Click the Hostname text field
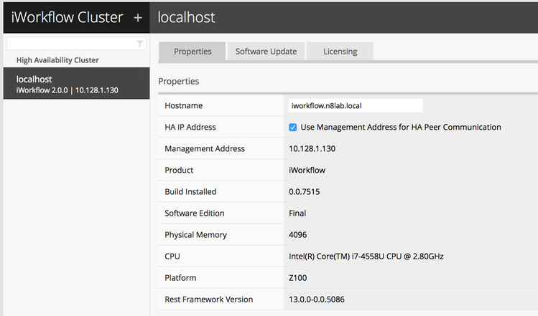The width and height of the screenshot is (538, 316). click(355, 105)
